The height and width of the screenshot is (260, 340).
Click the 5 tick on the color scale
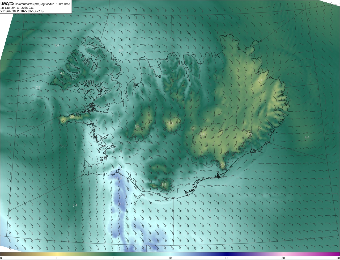point(113,258)
